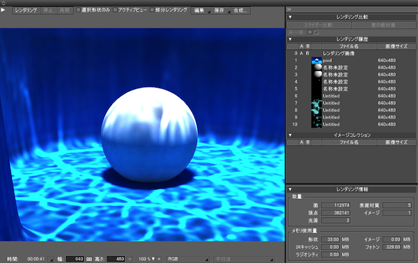This screenshot has height=263, width=418.
Task: Click the aspect ratio lock icon between 幅 and 高さ
Action: [x=89, y=259]
